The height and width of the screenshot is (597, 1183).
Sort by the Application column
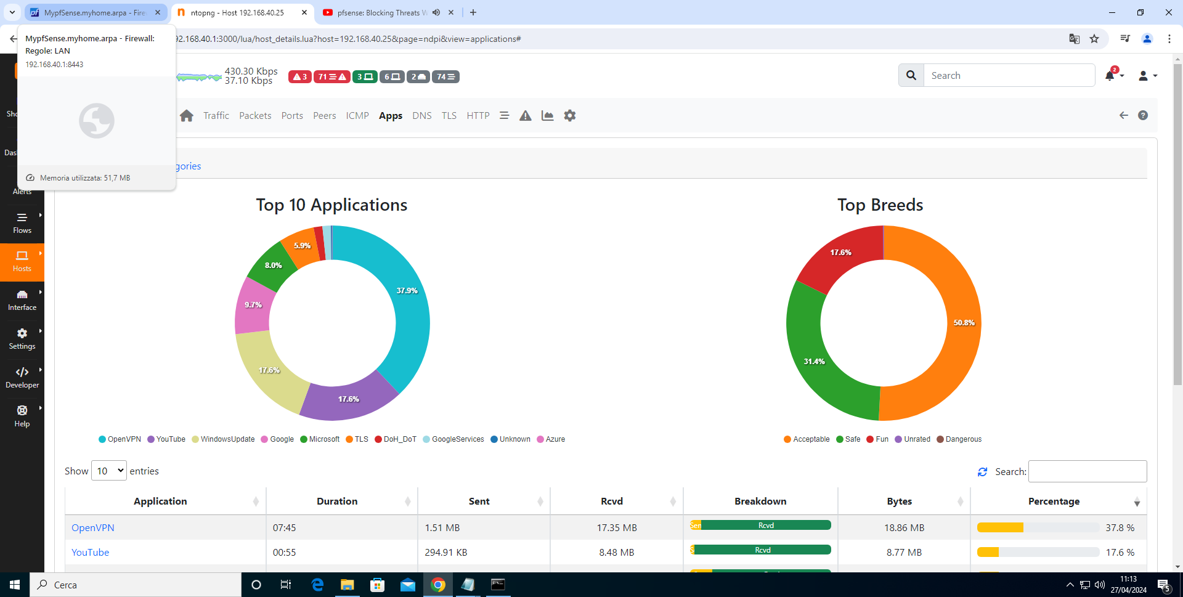point(165,502)
